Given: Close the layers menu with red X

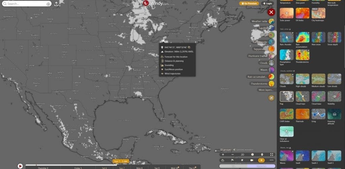Looking at the screenshot, I should coord(271,12).
